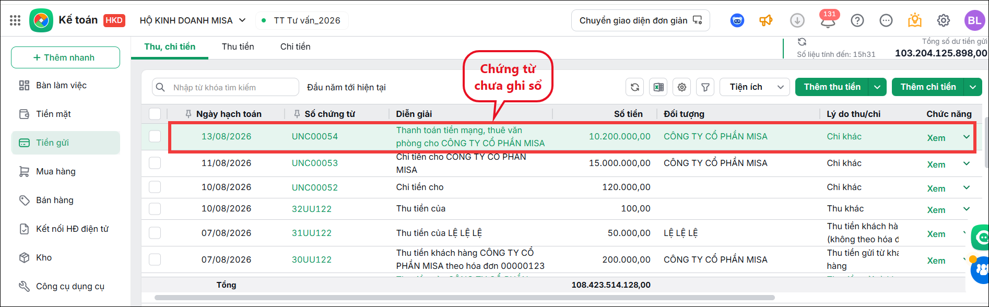Screen dimensions: 989x307
Task: Click the Thêm thu tiền button
Action: click(x=832, y=87)
